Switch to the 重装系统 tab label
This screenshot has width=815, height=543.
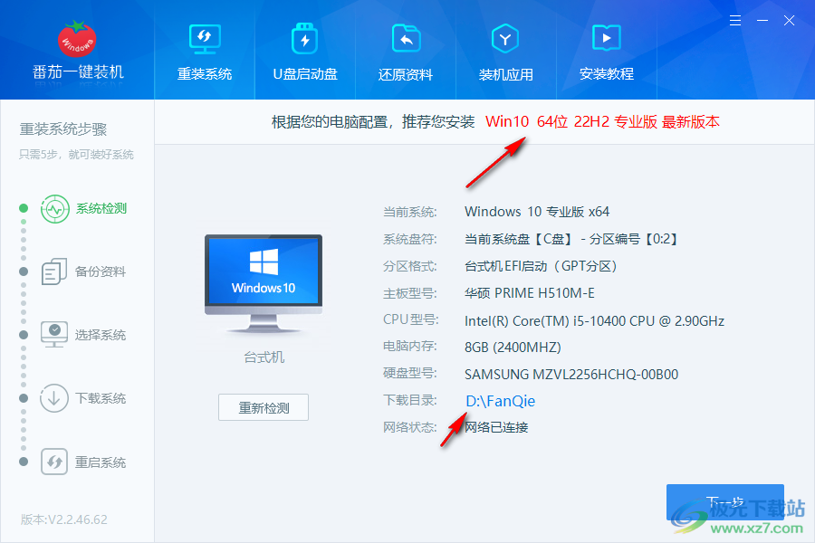(x=205, y=74)
